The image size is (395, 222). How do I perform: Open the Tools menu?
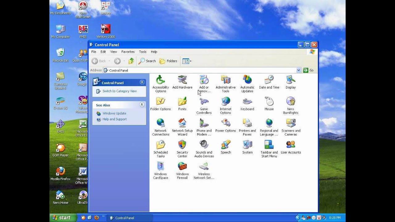click(143, 52)
